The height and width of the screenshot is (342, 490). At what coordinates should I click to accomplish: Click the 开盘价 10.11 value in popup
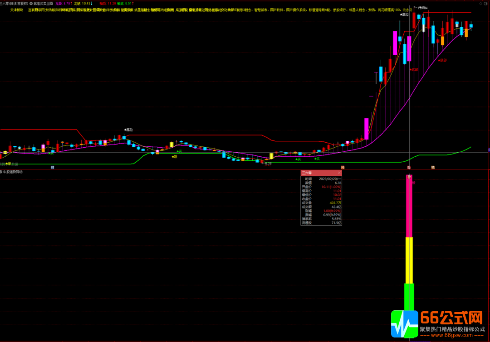point(331,187)
